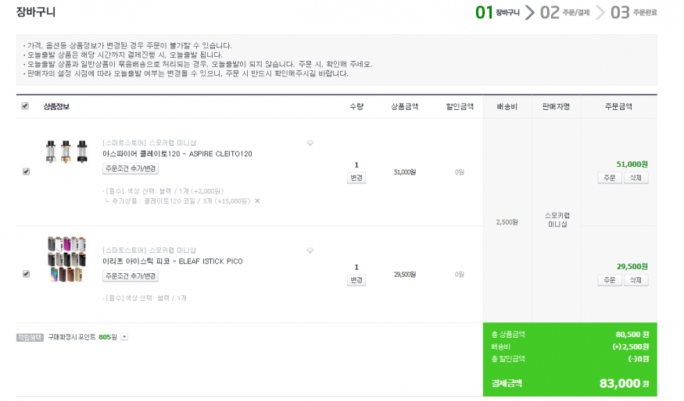Screen dimensions: 684x401
Task: Click 변경 quantity button for Aspire Cleito120
Action: click(356, 178)
